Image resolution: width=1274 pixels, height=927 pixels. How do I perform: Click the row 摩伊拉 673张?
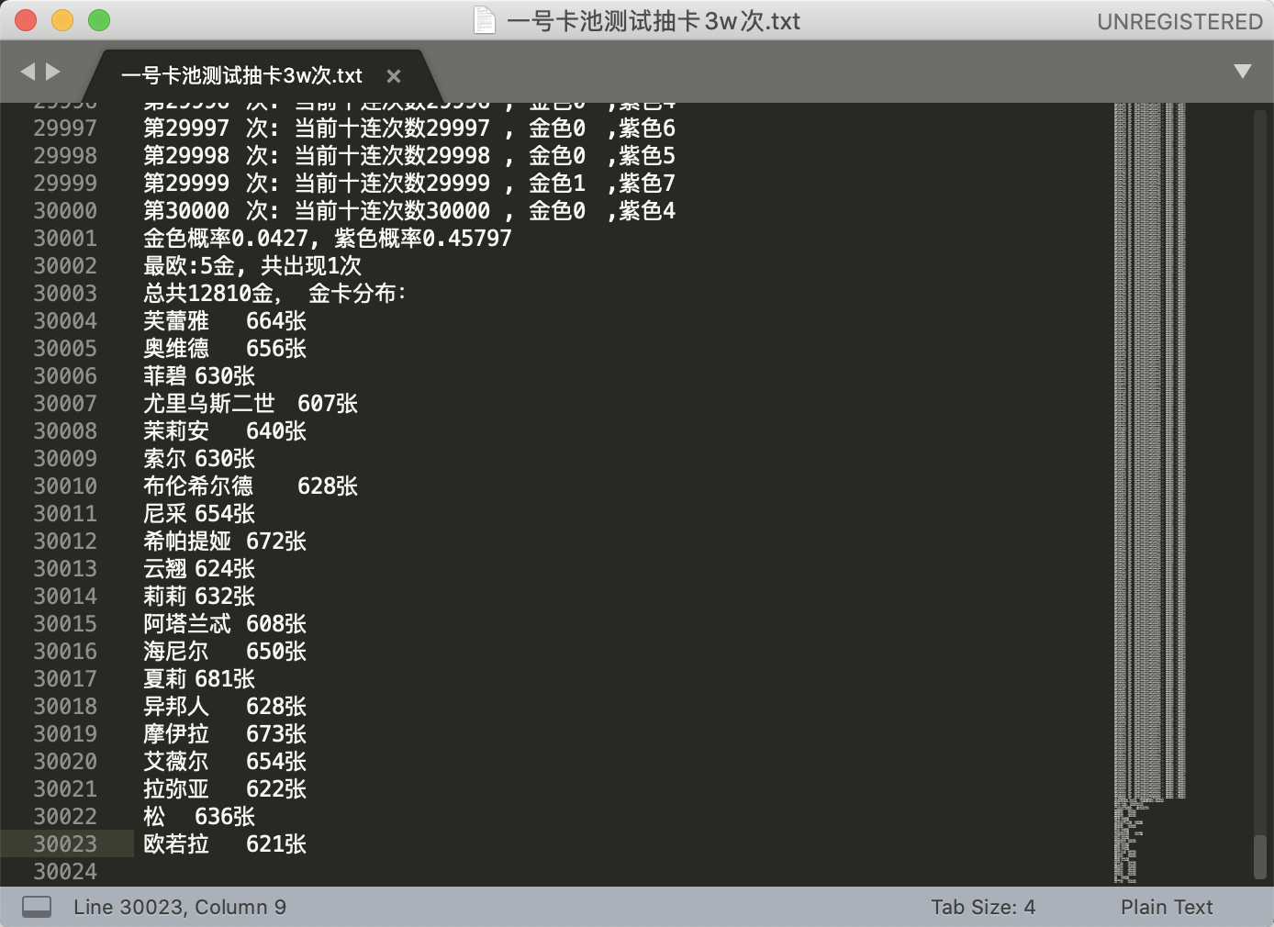tap(225, 734)
